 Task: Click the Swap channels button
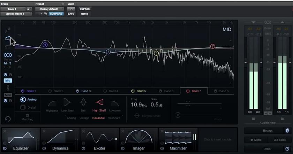tap(280, 140)
